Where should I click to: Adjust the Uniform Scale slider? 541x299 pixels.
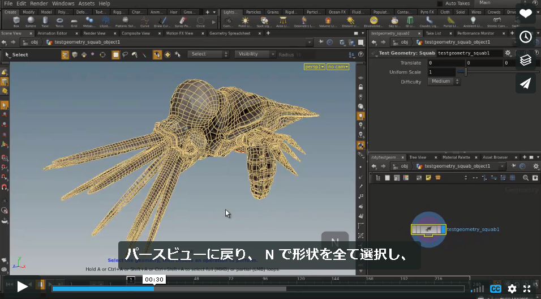pyautogui.click(x=465, y=72)
